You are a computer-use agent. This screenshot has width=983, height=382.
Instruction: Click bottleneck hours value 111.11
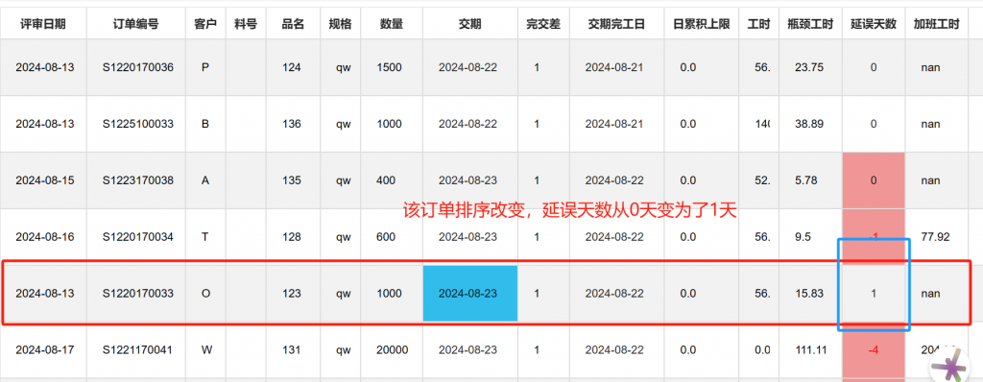click(x=810, y=350)
